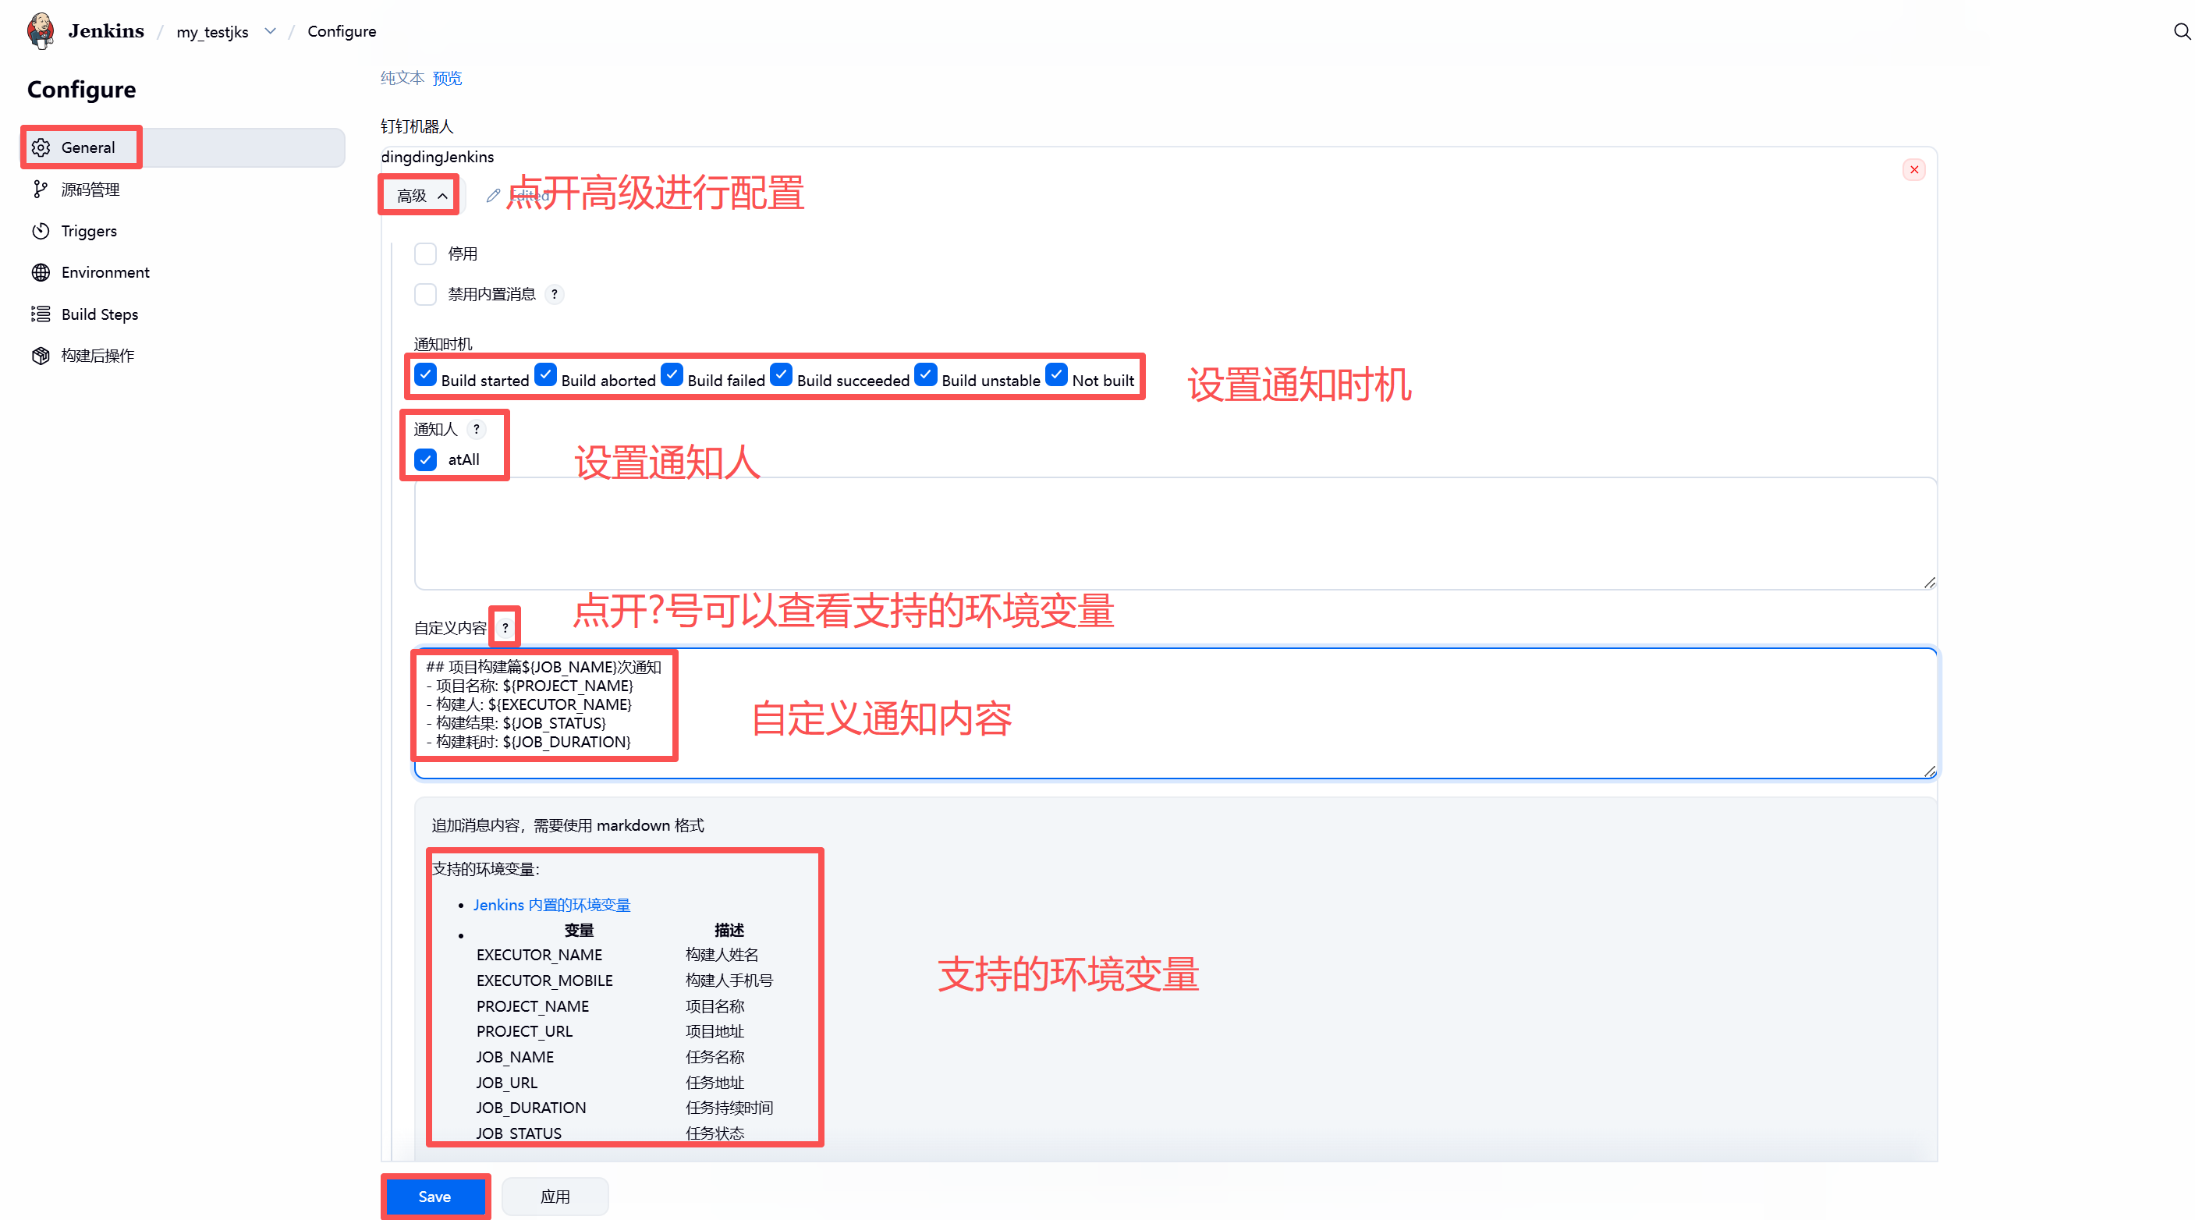Click the EXECUTOR_NAME variable cell
The image size is (2195, 1220).
(x=539, y=955)
